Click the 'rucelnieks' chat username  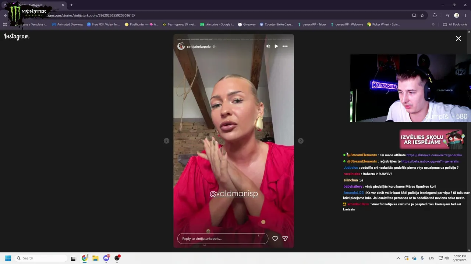tap(352, 174)
